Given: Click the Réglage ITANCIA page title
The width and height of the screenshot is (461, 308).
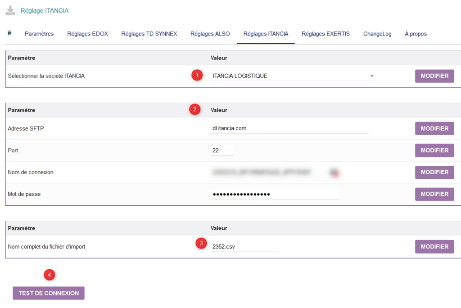Looking at the screenshot, I should tap(45, 11).
